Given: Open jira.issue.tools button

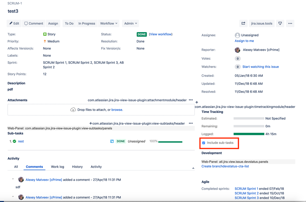Looking at the screenshot, I should [262, 23].
